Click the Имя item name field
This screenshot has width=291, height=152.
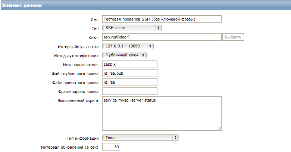162,19
